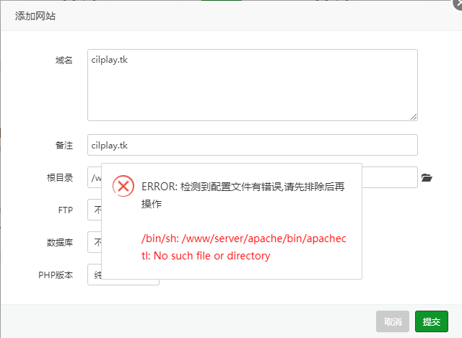Click the 添加网站 dialog title
The height and width of the screenshot is (338, 462).
(35, 16)
